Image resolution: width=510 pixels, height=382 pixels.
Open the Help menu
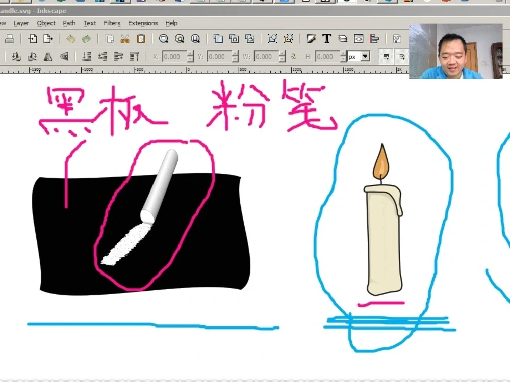point(171,23)
